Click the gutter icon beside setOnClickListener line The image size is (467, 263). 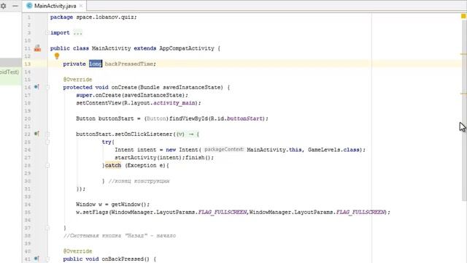36,134
